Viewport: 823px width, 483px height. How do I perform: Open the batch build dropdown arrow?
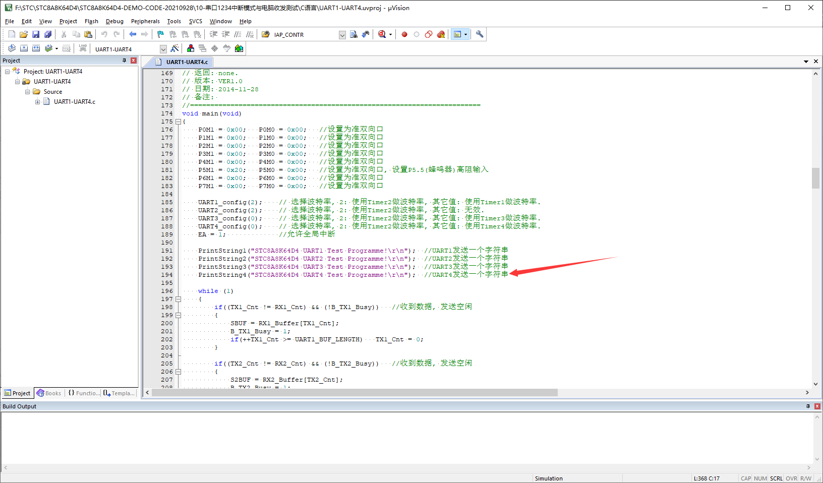(56, 48)
